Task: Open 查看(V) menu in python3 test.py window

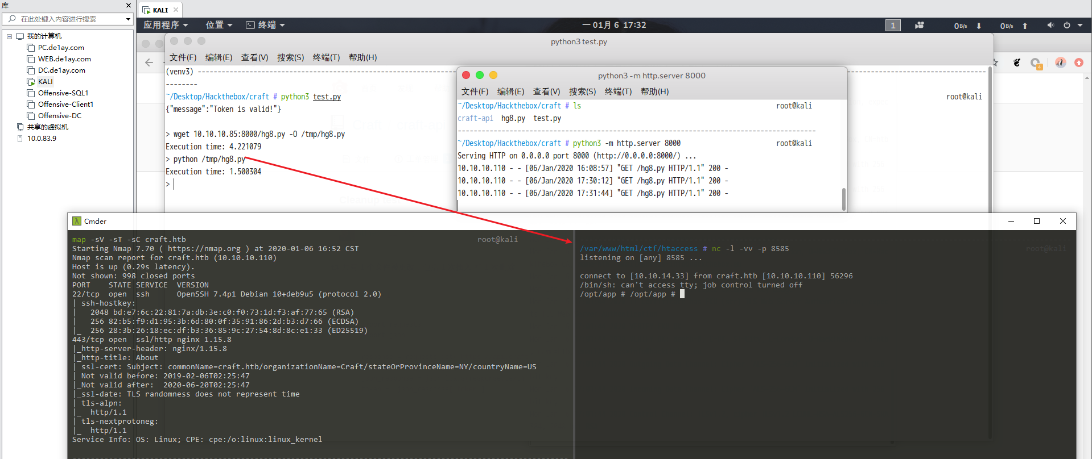Action: [x=255, y=57]
